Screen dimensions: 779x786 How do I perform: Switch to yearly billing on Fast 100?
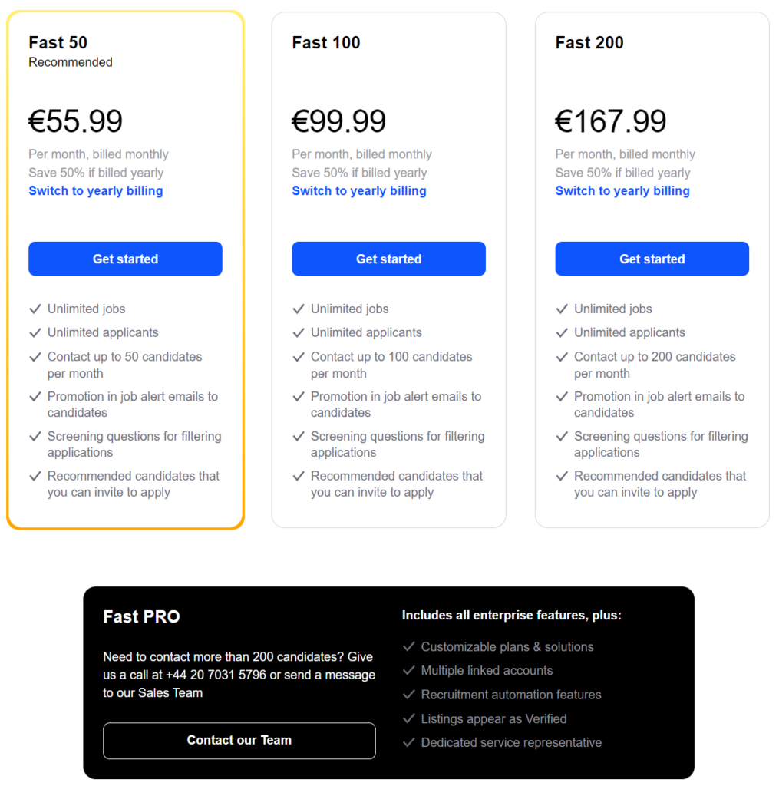point(359,191)
